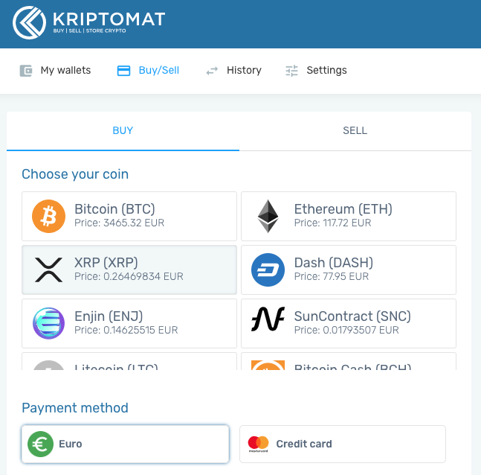Choose SunContract (SNC) as coin

pos(349,324)
